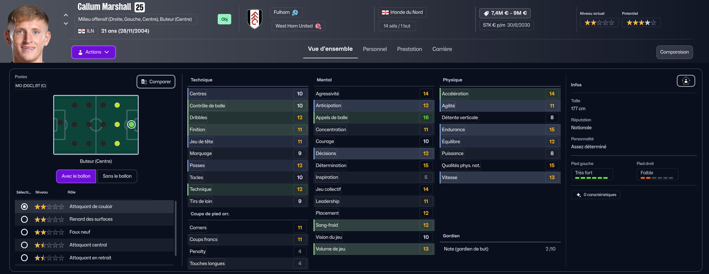Show the Sans le ballon roles

(117, 176)
